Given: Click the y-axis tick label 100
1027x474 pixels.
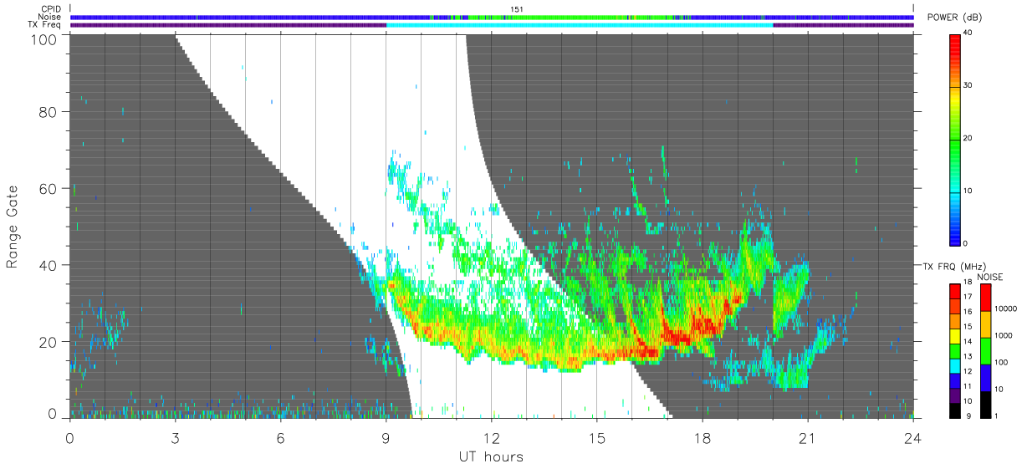Looking at the screenshot, I should coord(45,38).
